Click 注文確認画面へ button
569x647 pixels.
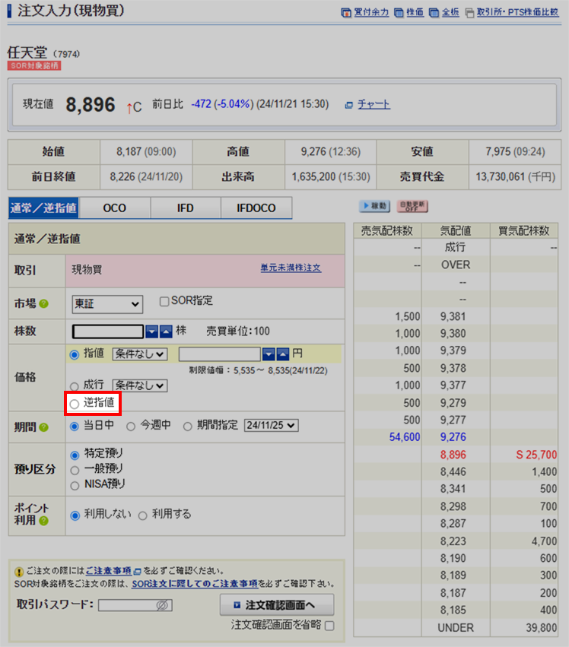click(x=277, y=605)
